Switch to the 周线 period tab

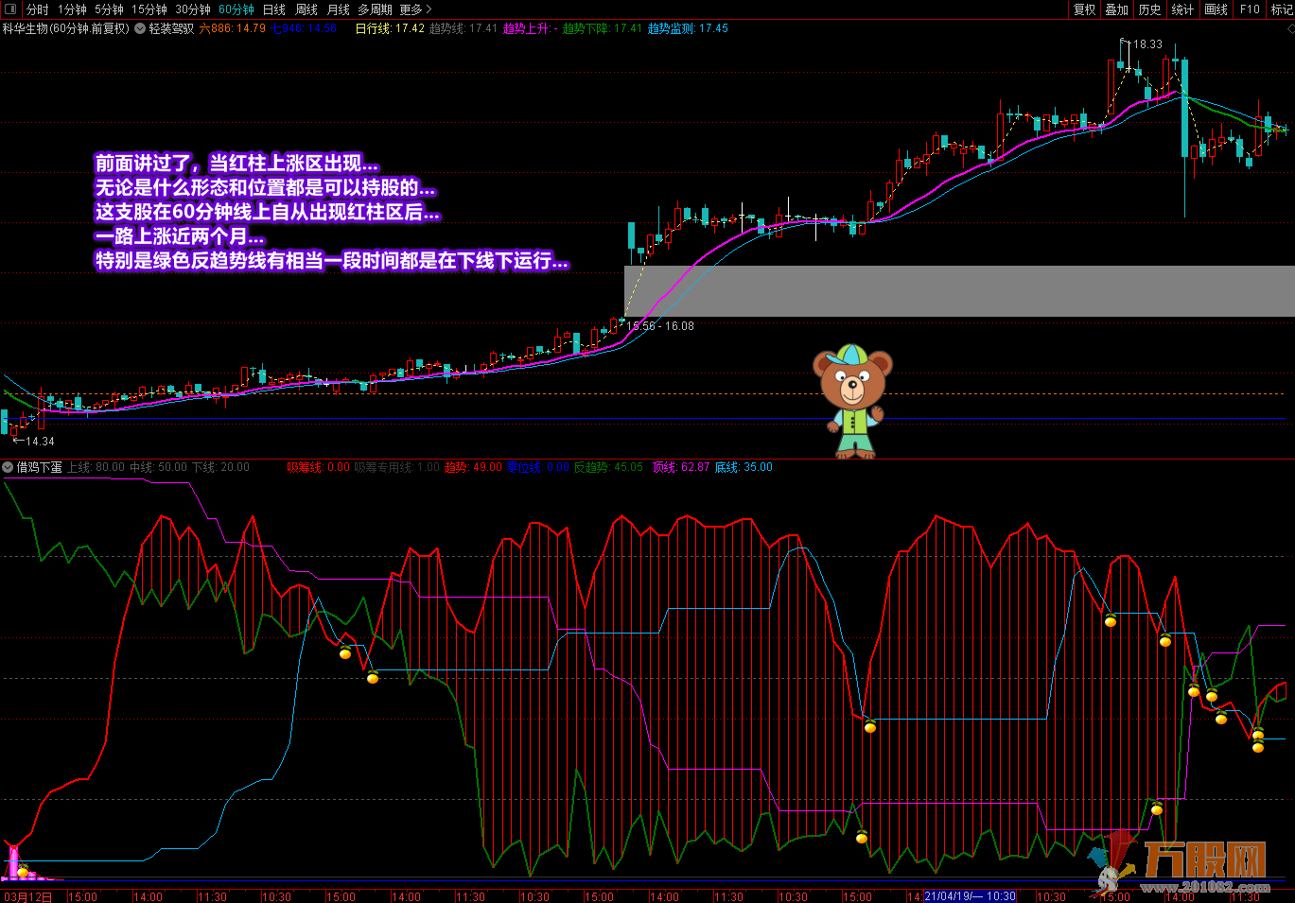pos(306,9)
